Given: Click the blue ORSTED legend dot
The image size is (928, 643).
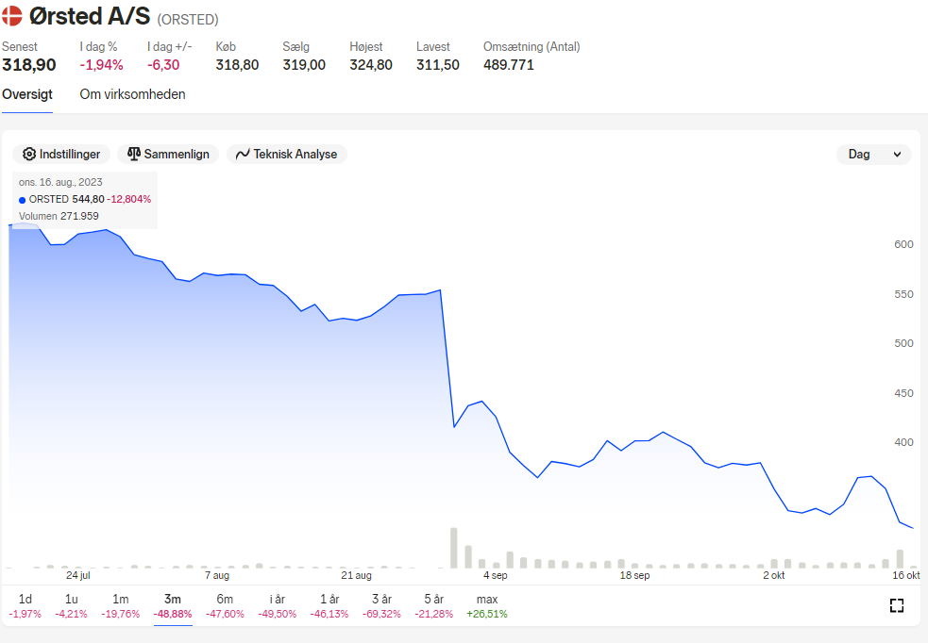Looking at the screenshot, I should pyautogui.click(x=23, y=200).
